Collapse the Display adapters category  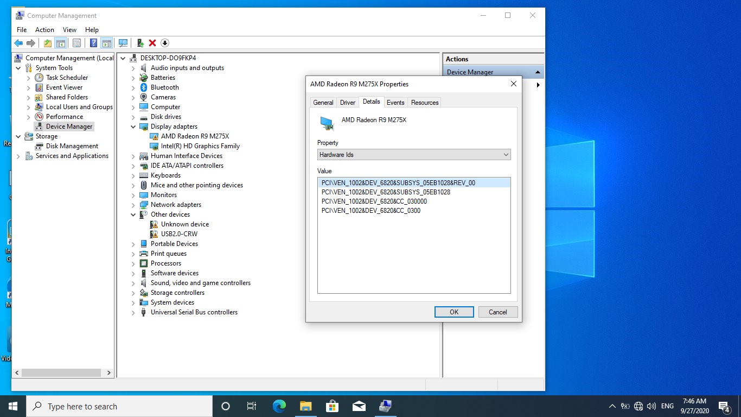click(133, 127)
